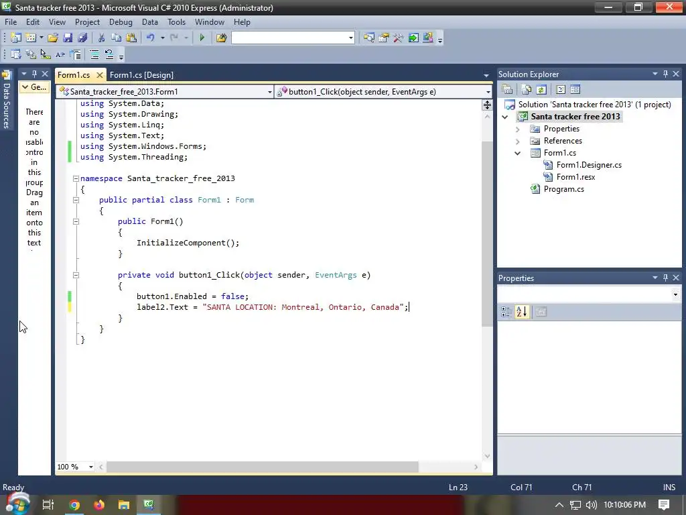Open the Find combo box dropdown arrow
686x515 pixels.
click(x=351, y=38)
